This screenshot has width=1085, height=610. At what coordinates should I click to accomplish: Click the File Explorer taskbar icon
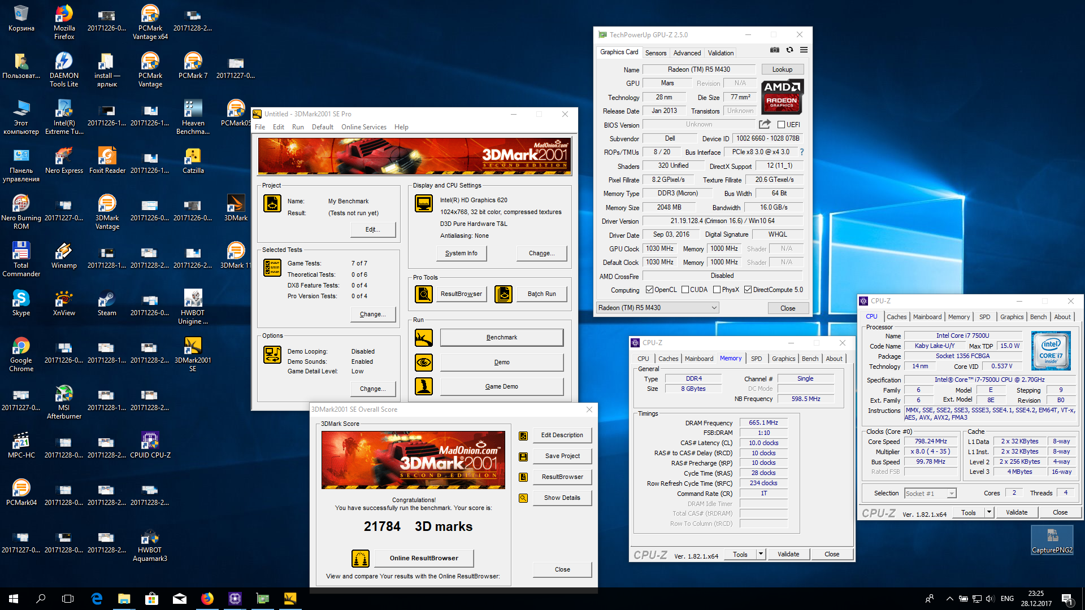click(x=124, y=599)
